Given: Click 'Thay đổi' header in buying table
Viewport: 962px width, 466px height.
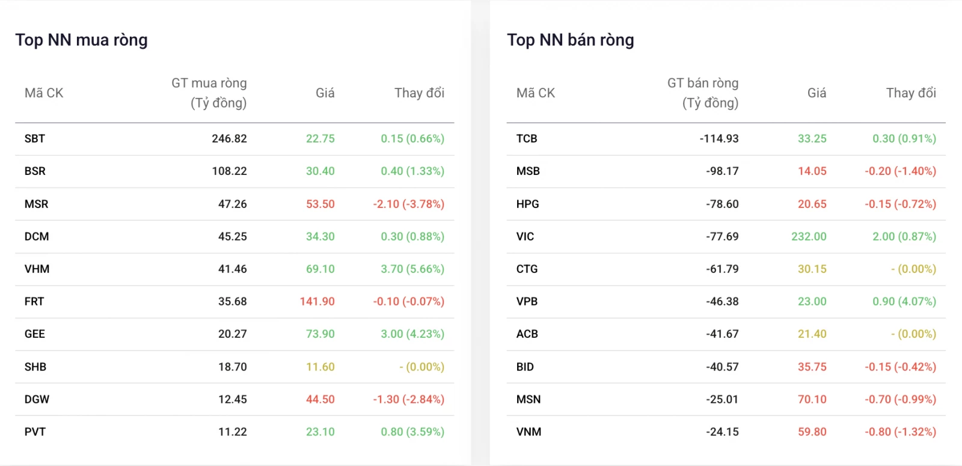Looking at the screenshot, I should click(420, 93).
